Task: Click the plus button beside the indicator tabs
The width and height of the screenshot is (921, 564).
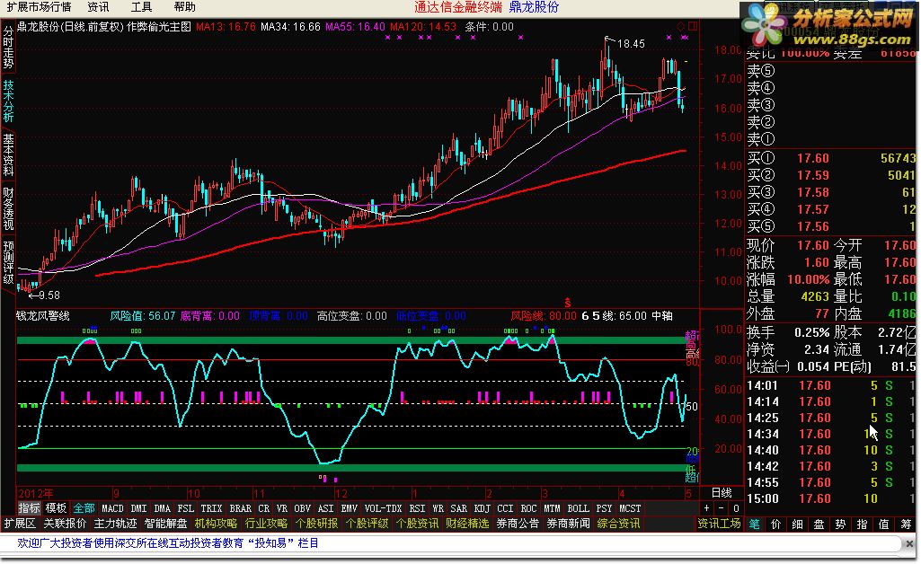Action: 706,508
